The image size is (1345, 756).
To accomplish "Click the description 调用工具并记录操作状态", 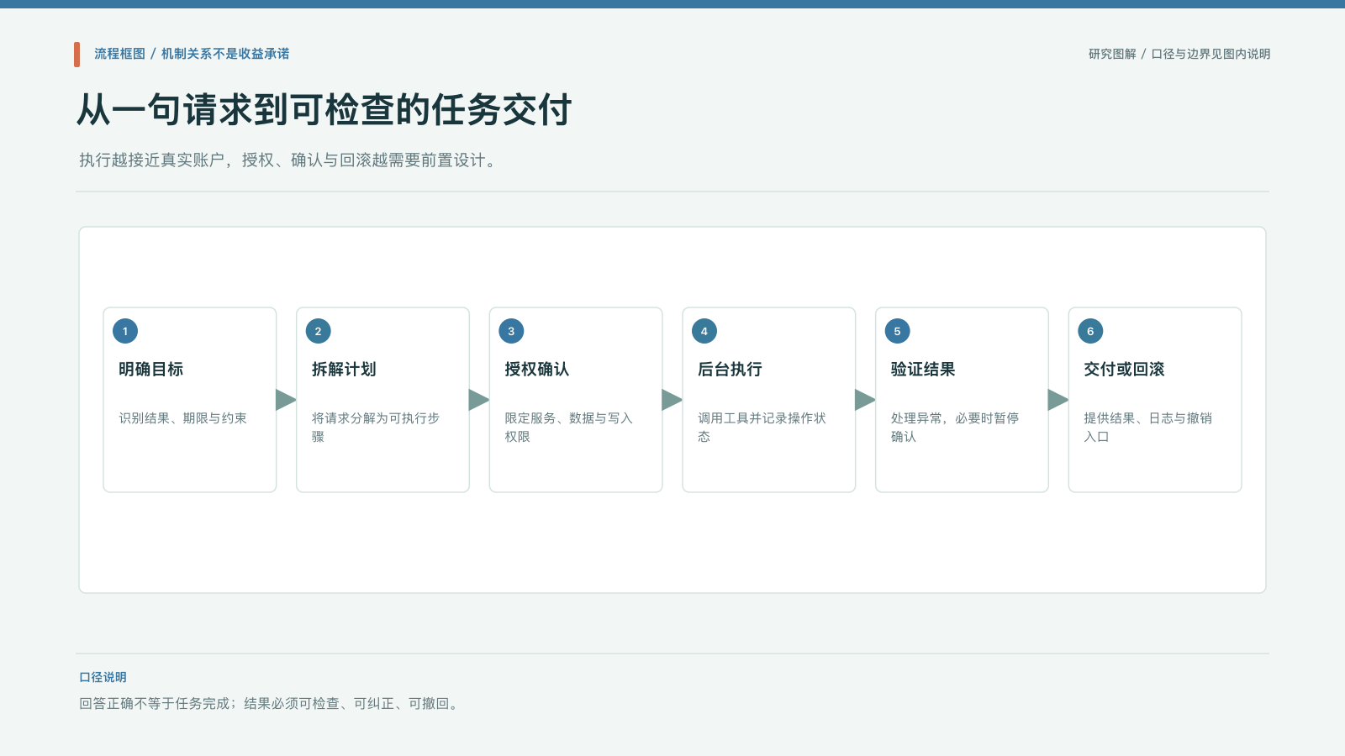I will [762, 427].
